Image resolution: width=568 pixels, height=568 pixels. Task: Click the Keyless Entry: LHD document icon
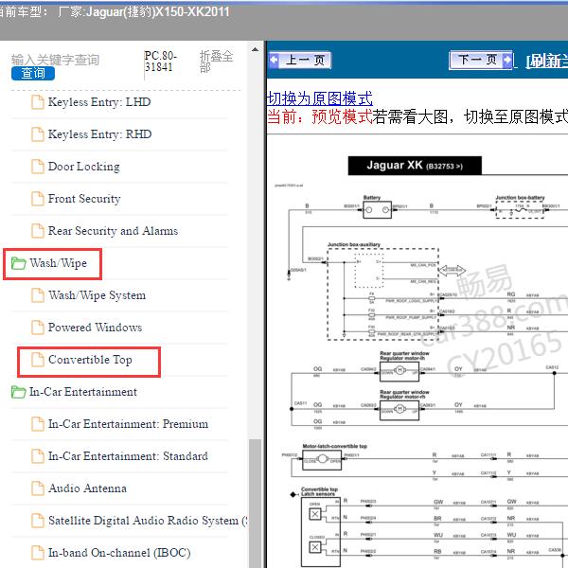click(38, 102)
